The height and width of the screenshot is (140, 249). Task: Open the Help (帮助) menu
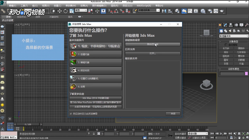click(x=159, y=6)
